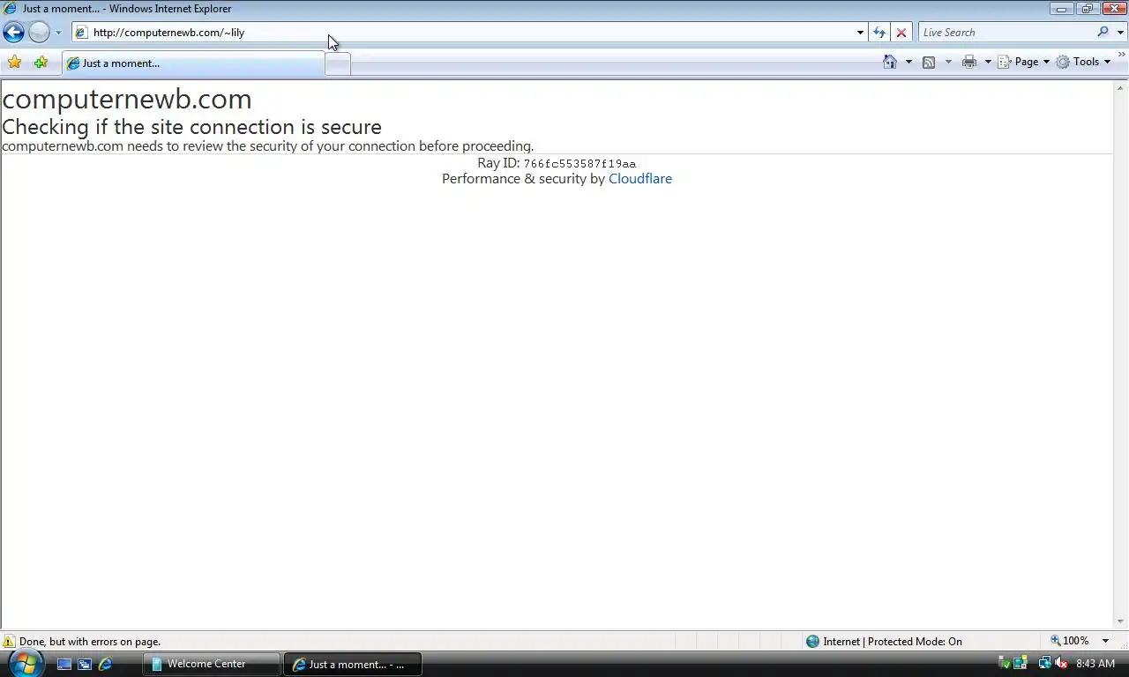This screenshot has width=1129, height=677.
Task: Stop loading with the red X icon
Action: (x=901, y=33)
